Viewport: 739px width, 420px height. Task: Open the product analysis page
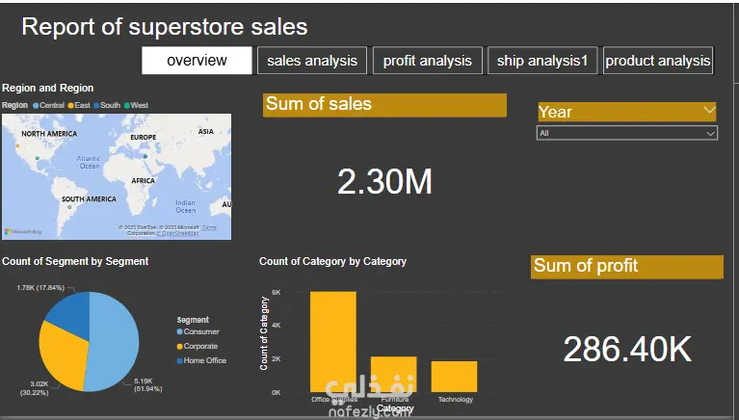658,61
